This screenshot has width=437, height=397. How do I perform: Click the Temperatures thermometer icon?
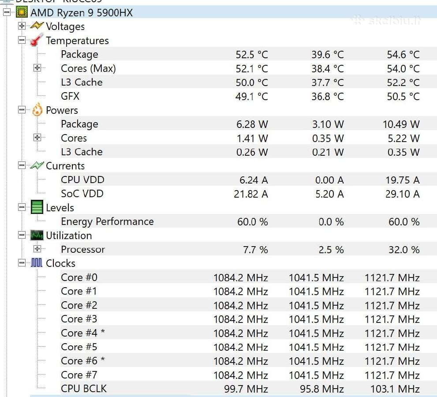(37, 40)
